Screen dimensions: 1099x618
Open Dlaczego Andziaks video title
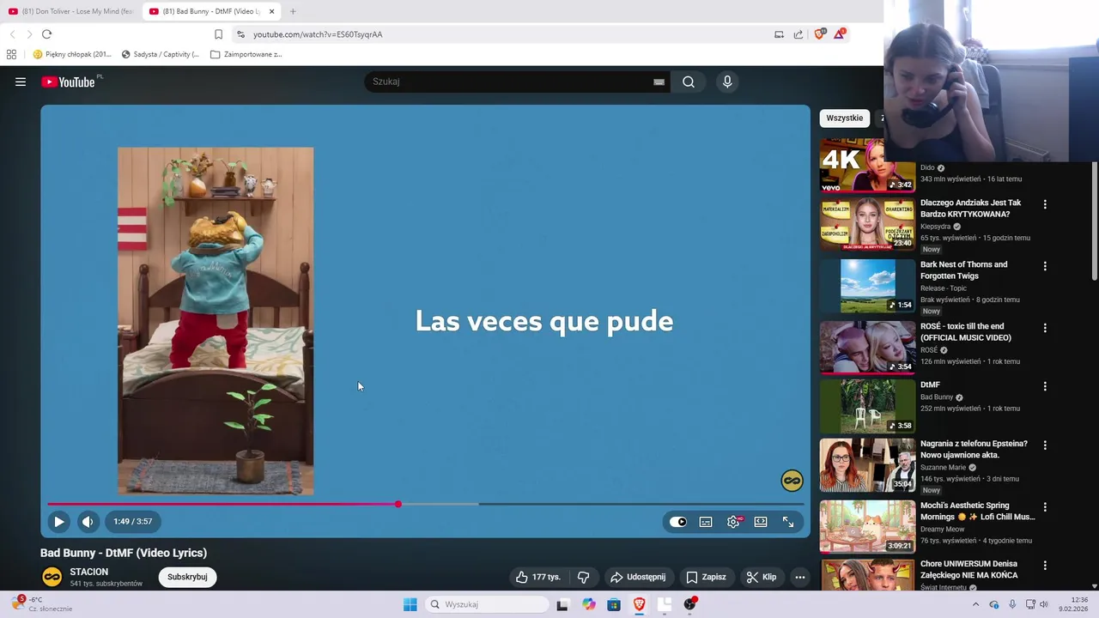(x=970, y=209)
